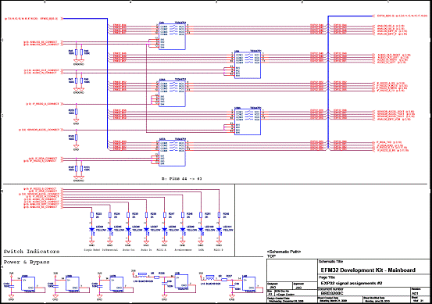Select the yellow LED symbol above "Single Ended"
432x304 pixels.
92,230
